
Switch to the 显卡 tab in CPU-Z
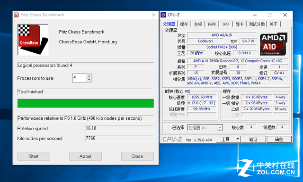coord(240,24)
